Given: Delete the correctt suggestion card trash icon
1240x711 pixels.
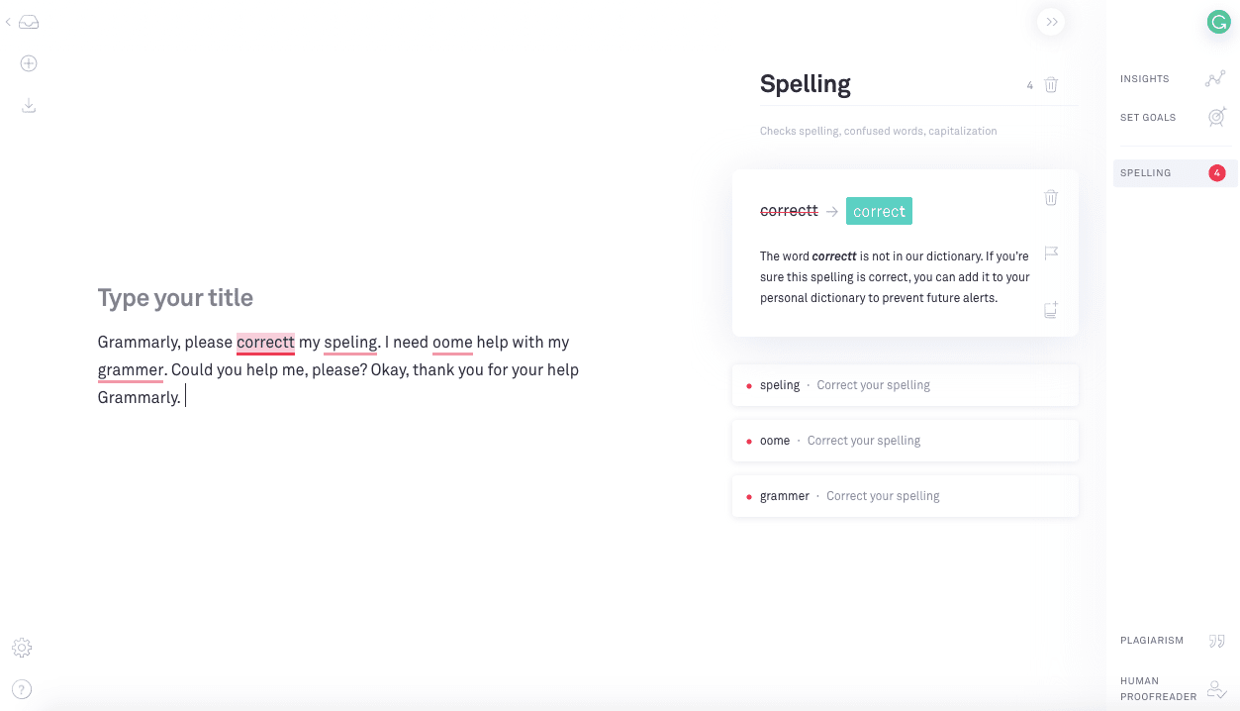Looking at the screenshot, I should click(x=1051, y=198).
